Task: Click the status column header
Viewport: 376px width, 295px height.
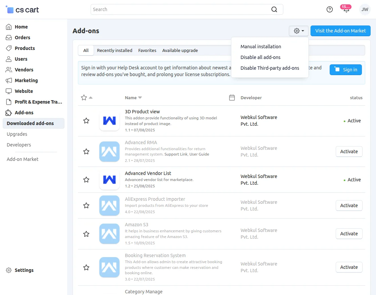Action: point(356,98)
